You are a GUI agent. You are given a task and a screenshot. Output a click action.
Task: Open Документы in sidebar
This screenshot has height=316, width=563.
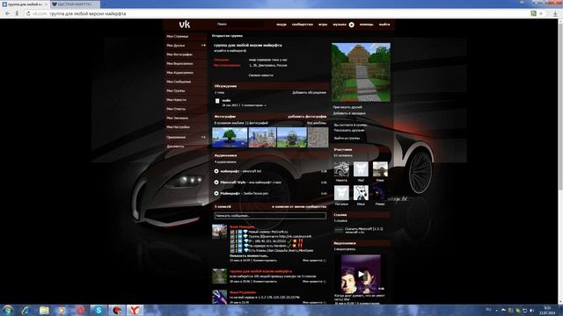tap(175, 147)
